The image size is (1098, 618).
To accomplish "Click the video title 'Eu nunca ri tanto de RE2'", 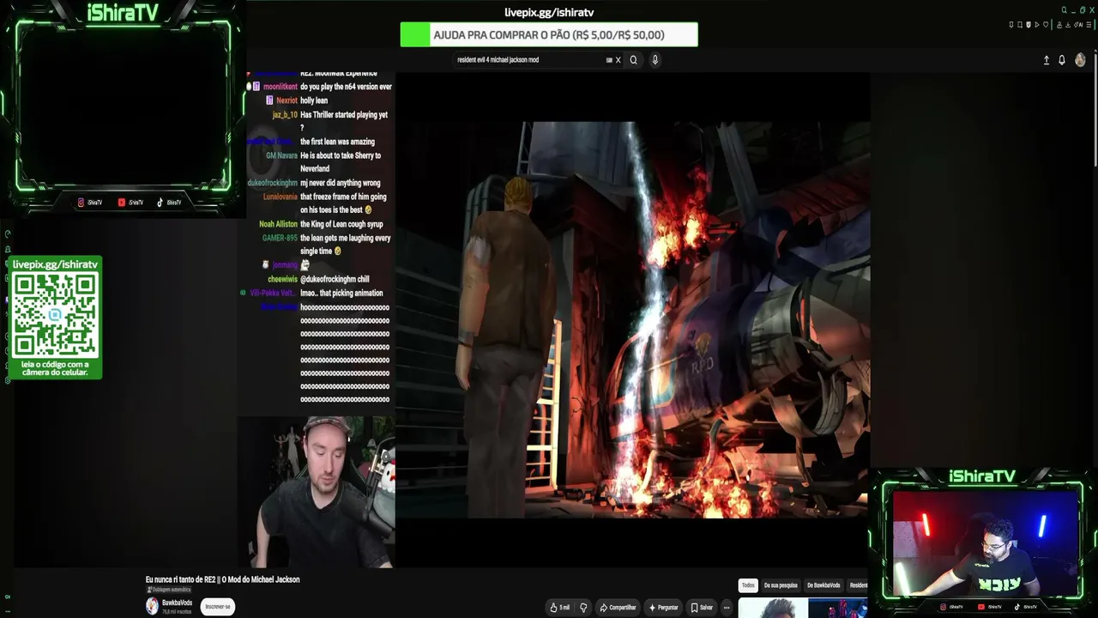I will click(x=222, y=580).
